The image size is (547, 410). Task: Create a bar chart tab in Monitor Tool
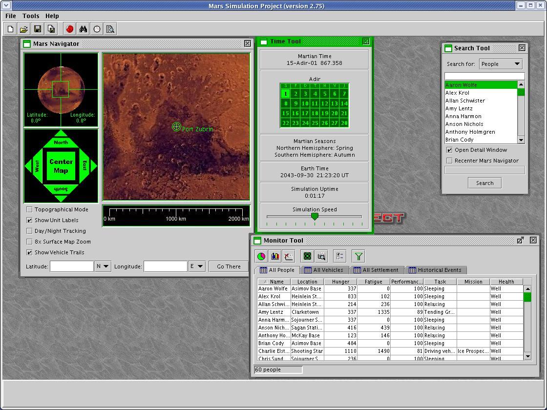click(x=275, y=256)
